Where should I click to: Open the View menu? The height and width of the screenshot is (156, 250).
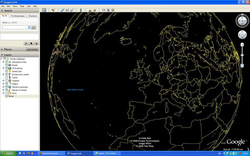pos(15,6)
